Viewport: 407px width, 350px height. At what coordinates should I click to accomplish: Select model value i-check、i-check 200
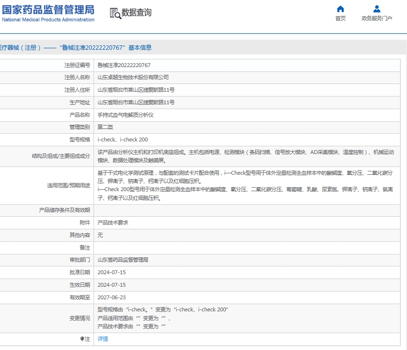pos(123,140)
